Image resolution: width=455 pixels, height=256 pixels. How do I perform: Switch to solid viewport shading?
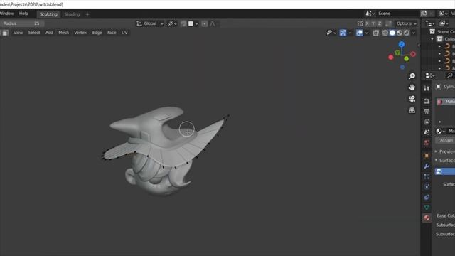[392, 33]
